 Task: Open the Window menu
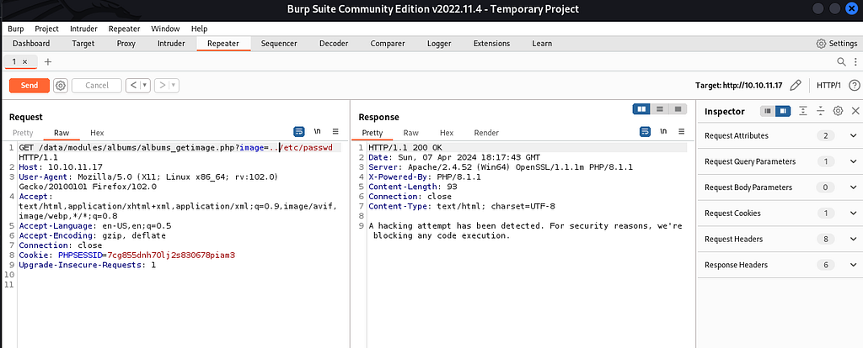point(165,29)
